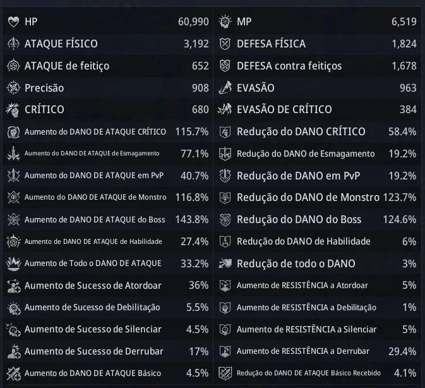Click the EVASÃO icon
425x388 pixels.
[225, 88]
